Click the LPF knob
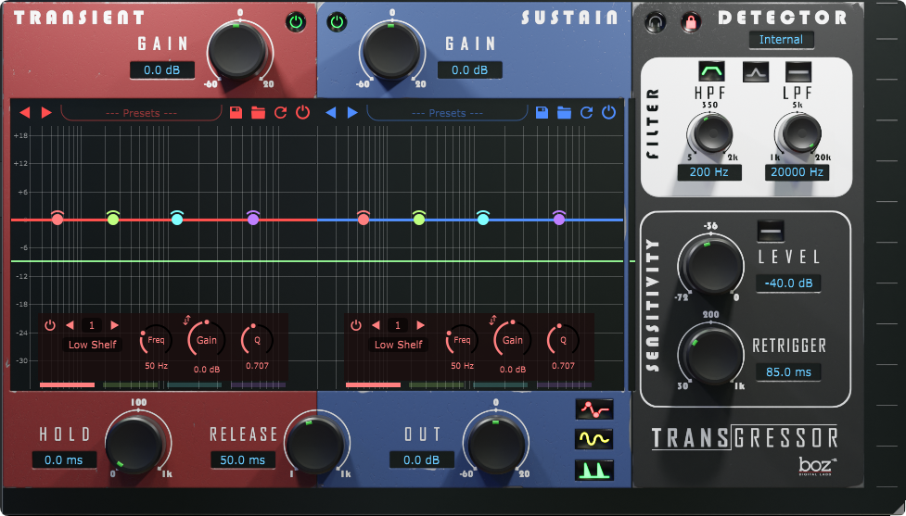 tap(799, 133)
